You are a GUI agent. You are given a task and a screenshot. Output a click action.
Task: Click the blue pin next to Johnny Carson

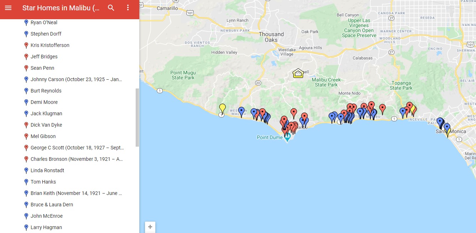click(x=26, y=79)
